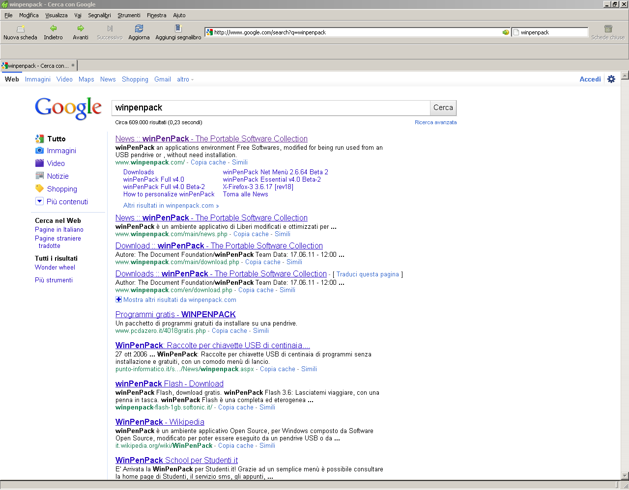Screen dimensions: 629x490
Task: Reload page with Aggiorna icon
Action: tap(139, 28)
